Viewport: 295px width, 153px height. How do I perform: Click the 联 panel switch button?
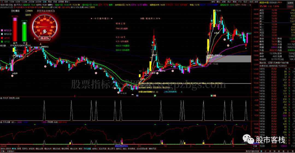point(279,151)
